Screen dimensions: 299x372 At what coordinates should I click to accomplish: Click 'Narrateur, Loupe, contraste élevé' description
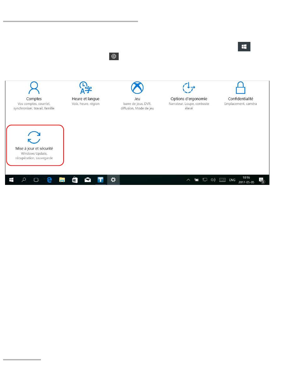click(x=189, y=106)
